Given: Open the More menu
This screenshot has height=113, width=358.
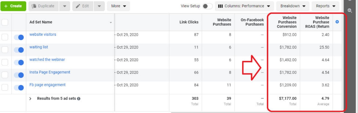Looking at the screenshot, I should tap(118, 6).
